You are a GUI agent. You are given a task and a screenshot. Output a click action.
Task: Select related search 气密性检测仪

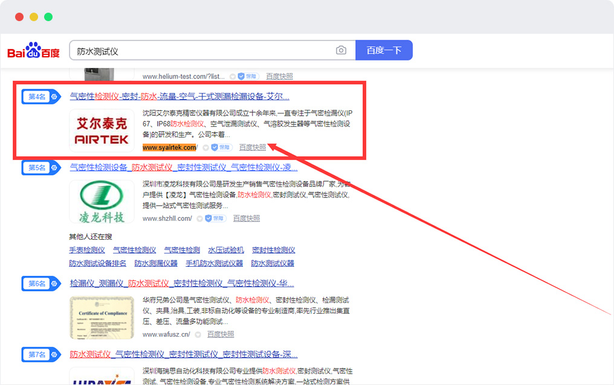134,250
